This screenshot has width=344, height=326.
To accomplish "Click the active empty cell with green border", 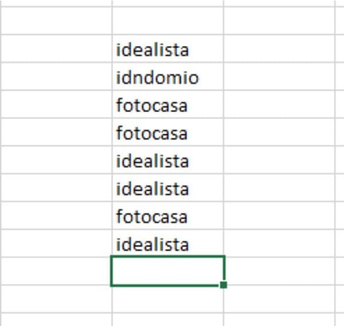I will tap(167, 270).
